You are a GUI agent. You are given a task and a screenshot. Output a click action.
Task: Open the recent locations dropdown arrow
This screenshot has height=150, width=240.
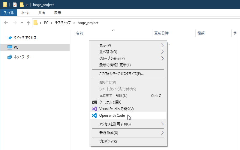22,23
